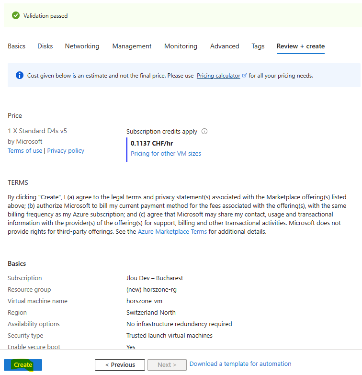This screenshot has width=362, height=375.
Task: Go back with the Previous button
Action: coord(120,365)
